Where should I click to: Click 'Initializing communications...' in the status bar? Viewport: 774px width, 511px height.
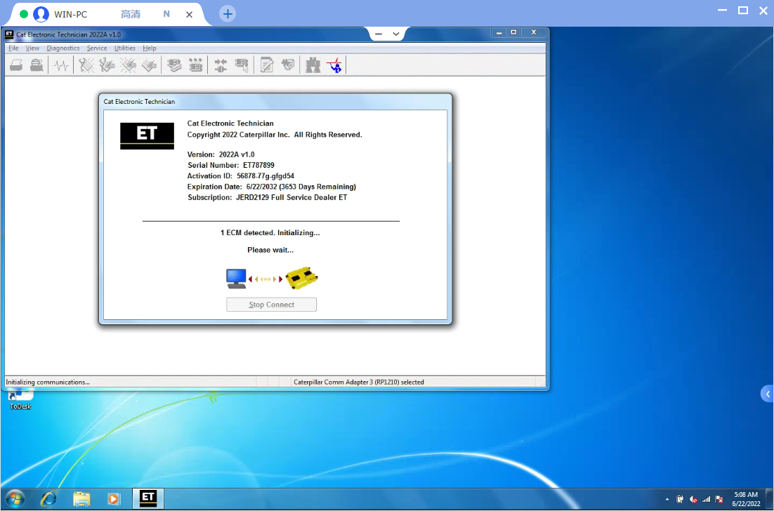[x=48, y=383]
